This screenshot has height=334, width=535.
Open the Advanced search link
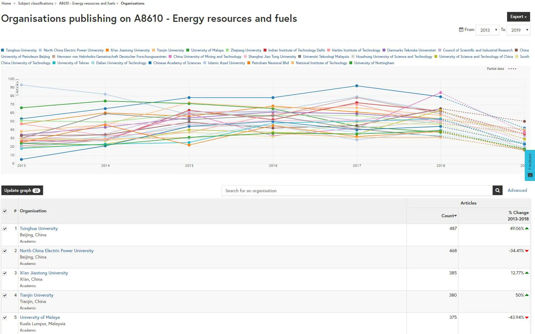[x=517, y=190]
